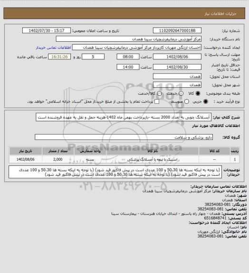Click the تاریخ نیاز column header
This screenshot has width=249, height=273.
[26, 151]
